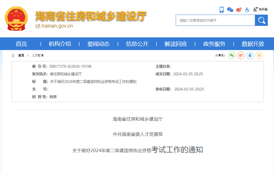
Task: Open the WeChat icon in the header
Action: (230, 10)
